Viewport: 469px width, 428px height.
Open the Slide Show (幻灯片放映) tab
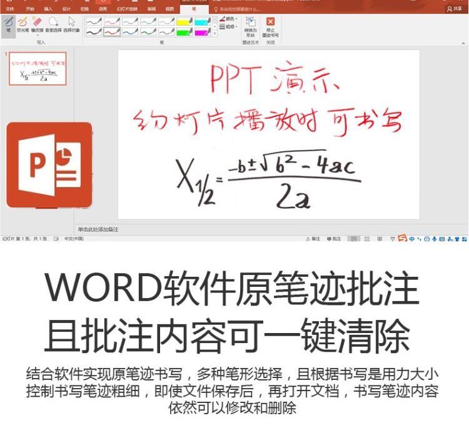coord(127,9)
